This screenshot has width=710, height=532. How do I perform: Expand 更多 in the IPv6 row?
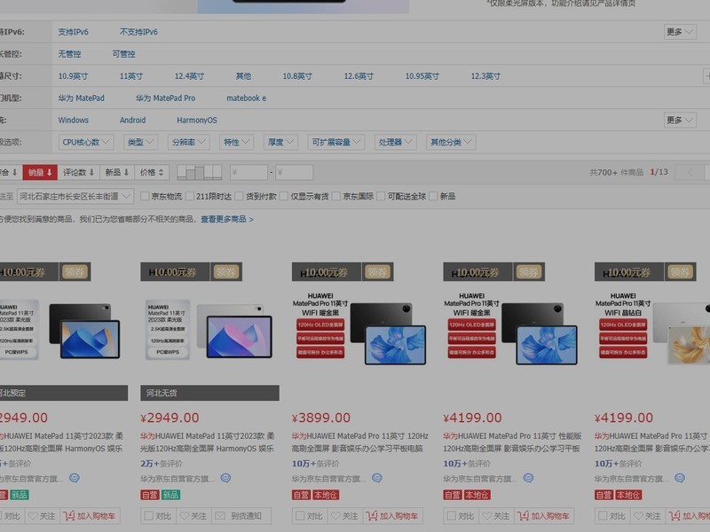680,32
